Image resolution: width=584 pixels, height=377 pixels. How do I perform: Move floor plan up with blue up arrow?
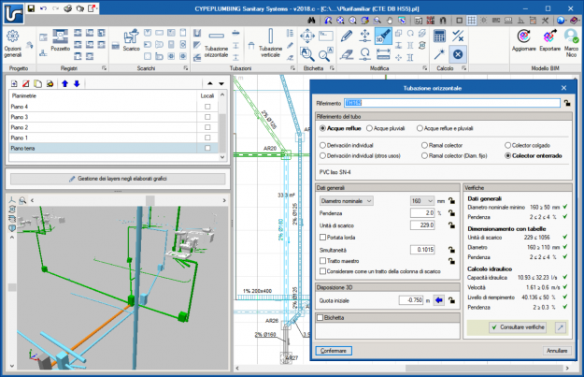point(64,84)
